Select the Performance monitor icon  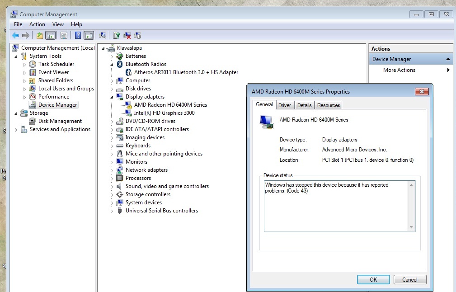point(33,97)
